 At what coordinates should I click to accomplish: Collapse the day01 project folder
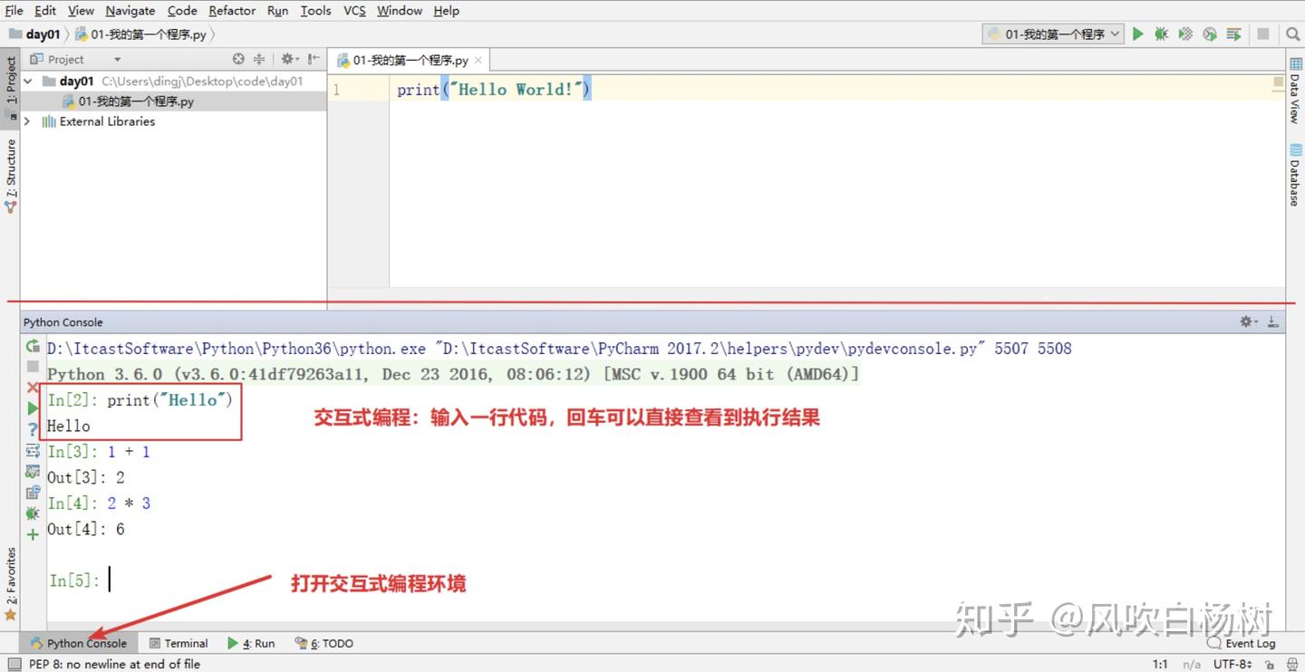tap(27, 81)
